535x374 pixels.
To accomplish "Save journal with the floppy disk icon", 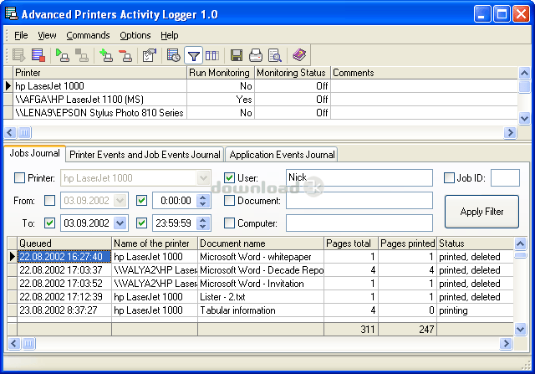I will coord(237,55).
